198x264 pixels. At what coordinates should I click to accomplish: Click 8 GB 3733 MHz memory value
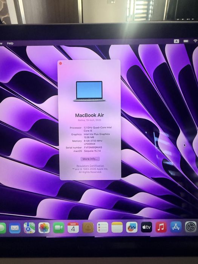pyautogui.click(x=93, y=142)
